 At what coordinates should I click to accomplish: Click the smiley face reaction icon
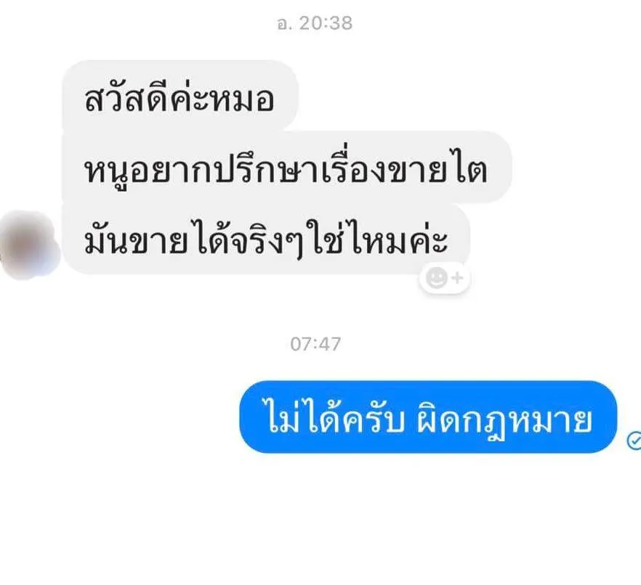coord(437,278)
